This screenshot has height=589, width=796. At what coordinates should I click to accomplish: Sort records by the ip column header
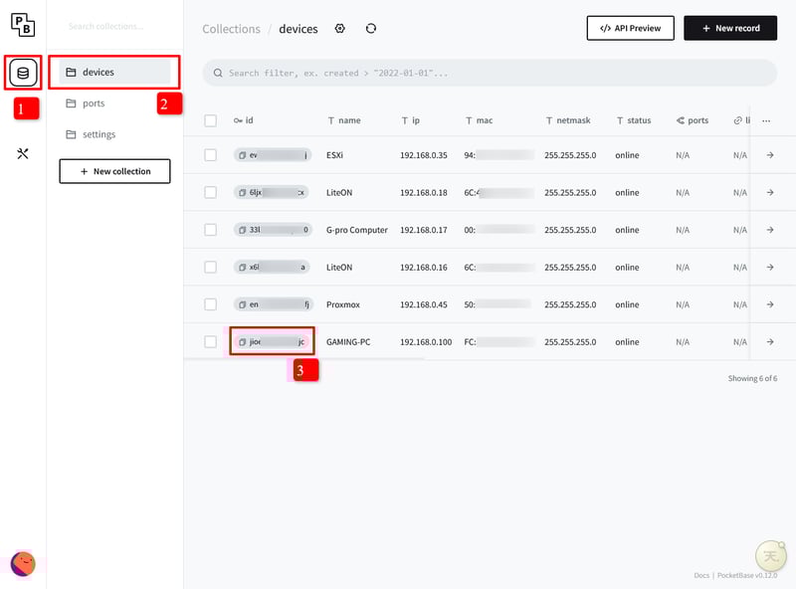coord(415,120)
